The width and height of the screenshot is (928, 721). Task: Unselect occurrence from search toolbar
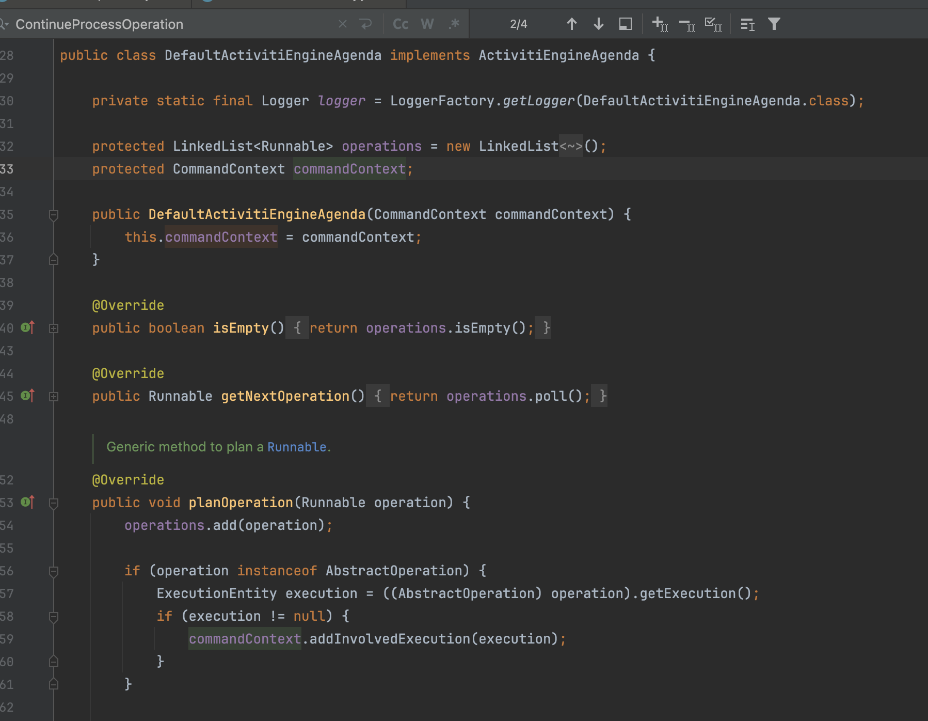point(686,24)
